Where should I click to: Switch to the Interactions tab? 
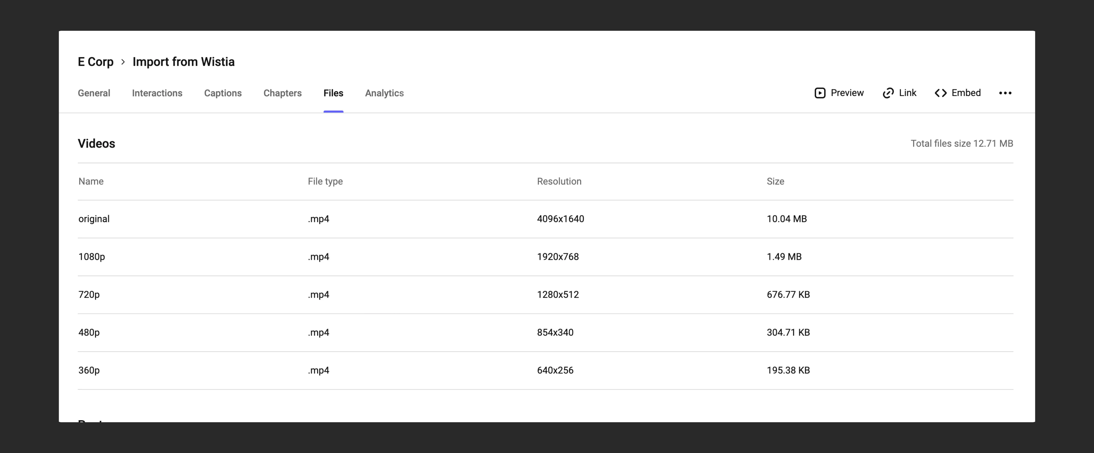pos(157,93)
